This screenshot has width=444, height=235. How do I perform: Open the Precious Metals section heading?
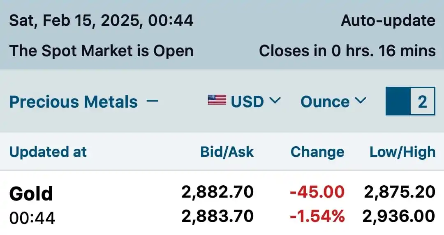[x=73, y=101]
